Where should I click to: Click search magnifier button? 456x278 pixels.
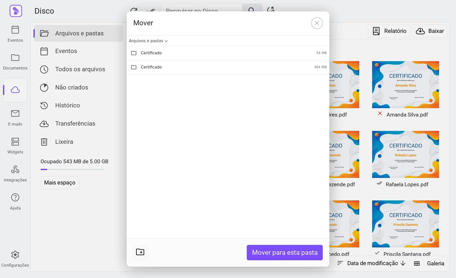point(252,8)
